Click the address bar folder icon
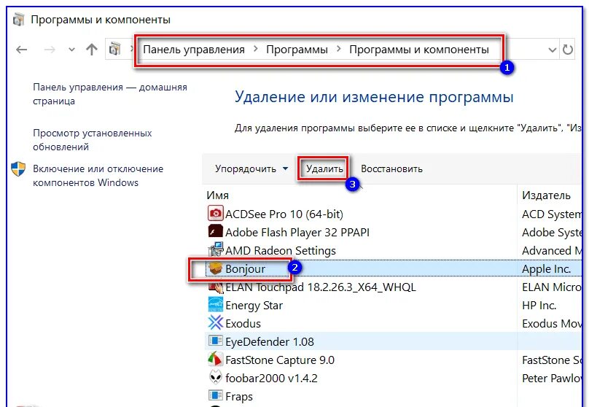 point(114,49)
